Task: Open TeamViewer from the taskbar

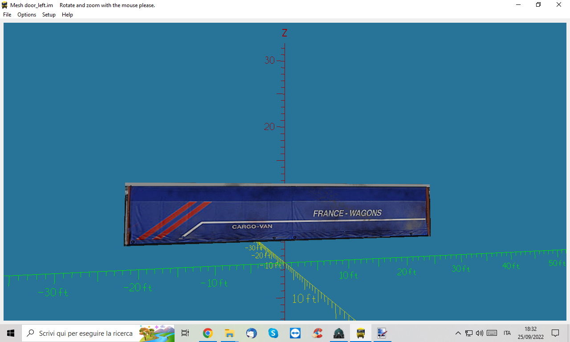Action: pyautogui.click(x=295, y=333)
